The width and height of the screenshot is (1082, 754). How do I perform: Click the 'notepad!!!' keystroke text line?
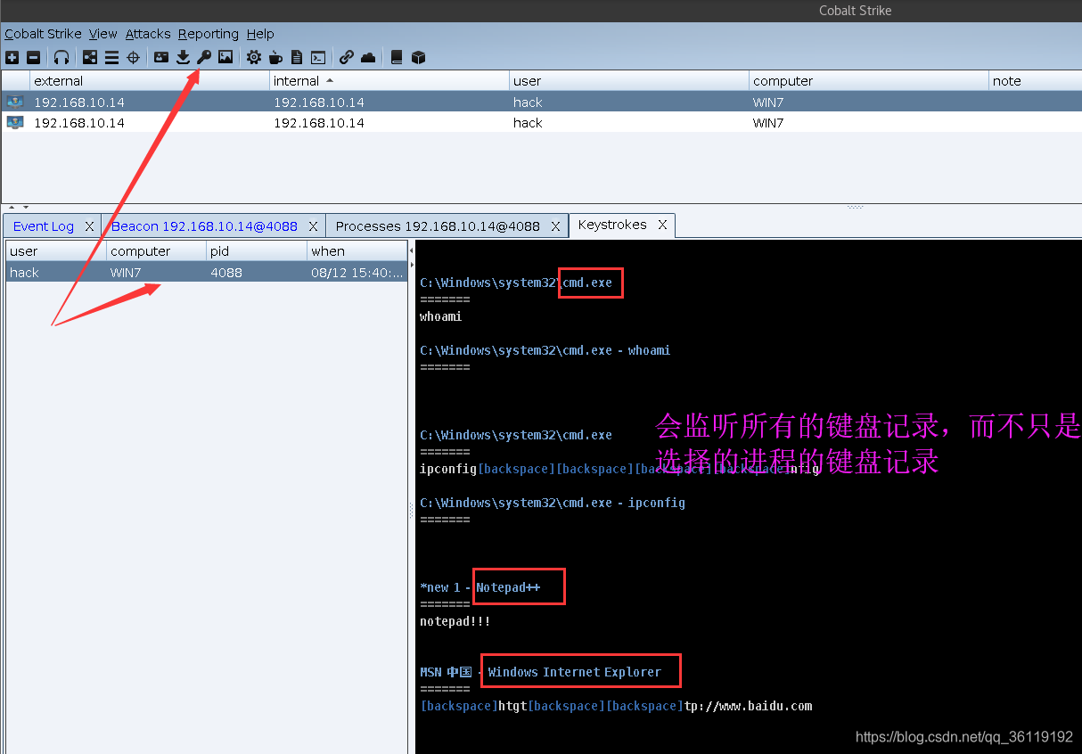point(455,621)
